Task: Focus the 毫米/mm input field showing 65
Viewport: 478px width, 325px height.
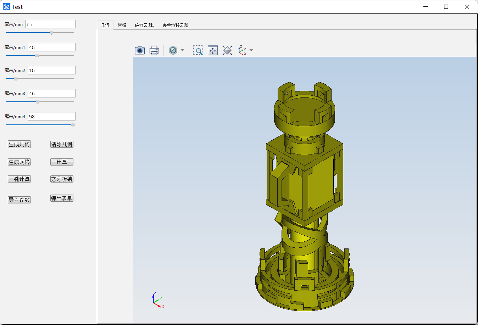Action: (50, 24)
